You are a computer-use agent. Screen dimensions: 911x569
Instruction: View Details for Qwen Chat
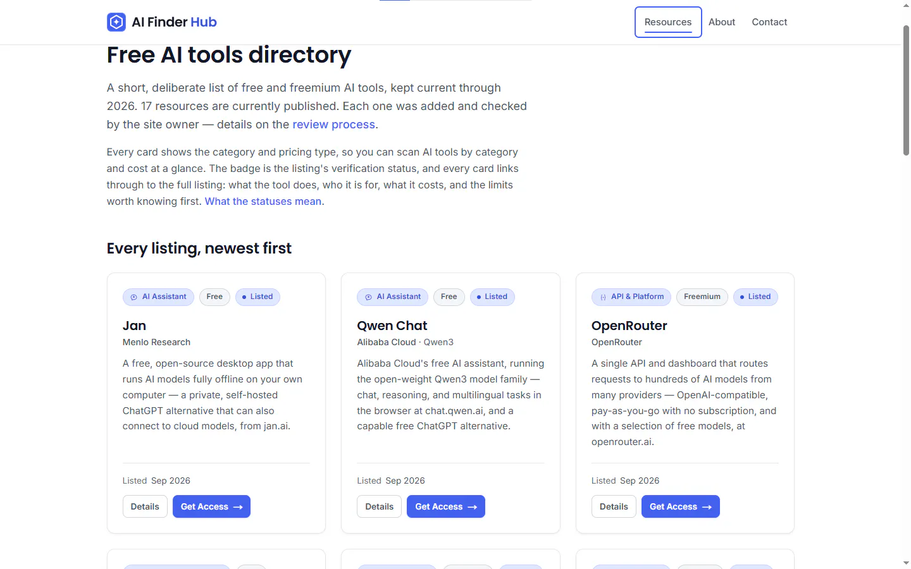click(380, 506)
